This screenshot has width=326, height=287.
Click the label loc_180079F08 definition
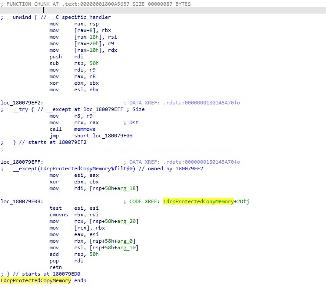[x=22, y=201]
